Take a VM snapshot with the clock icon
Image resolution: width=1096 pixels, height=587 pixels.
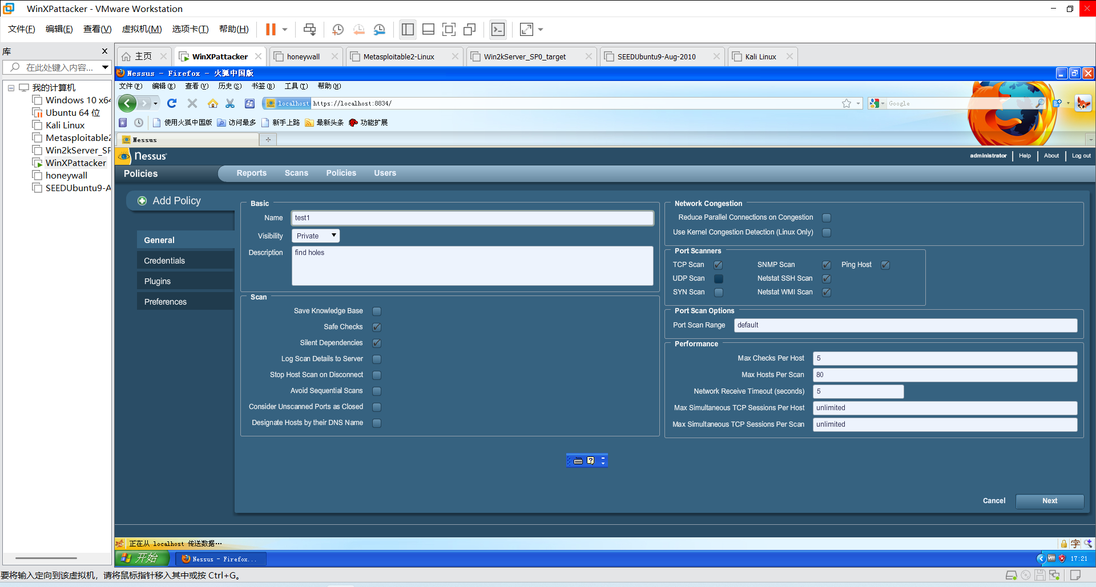338,29
